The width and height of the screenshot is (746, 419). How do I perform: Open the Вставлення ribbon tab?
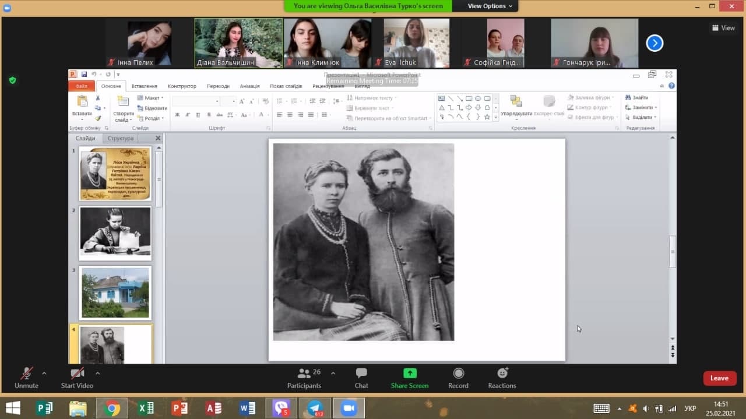pyautogui.click(x=144, y=86)
